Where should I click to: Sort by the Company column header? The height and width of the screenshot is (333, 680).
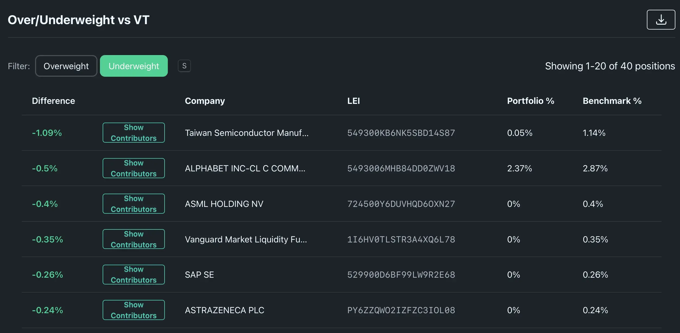[x=205, y=101]
